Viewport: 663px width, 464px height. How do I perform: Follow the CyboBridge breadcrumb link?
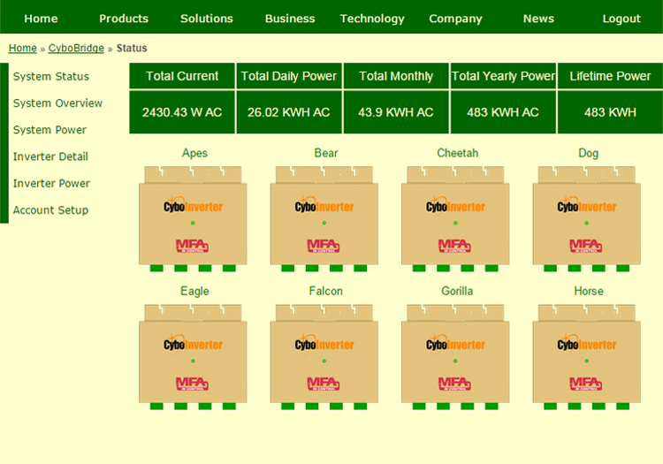(x=76, y=49)
